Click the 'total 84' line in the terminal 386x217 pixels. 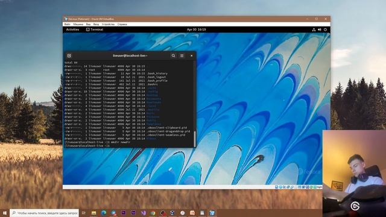[71, 63]
